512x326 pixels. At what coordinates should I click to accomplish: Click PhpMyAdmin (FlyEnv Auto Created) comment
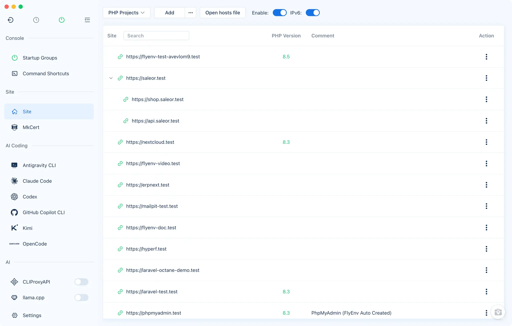[351, 313]
